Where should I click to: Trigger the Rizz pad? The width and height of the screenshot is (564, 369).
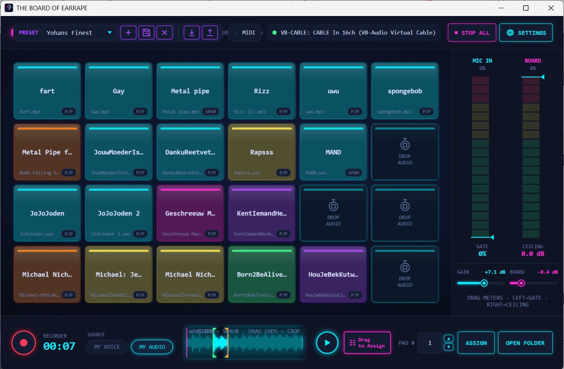pyautogui.click(x=262, y=91)
